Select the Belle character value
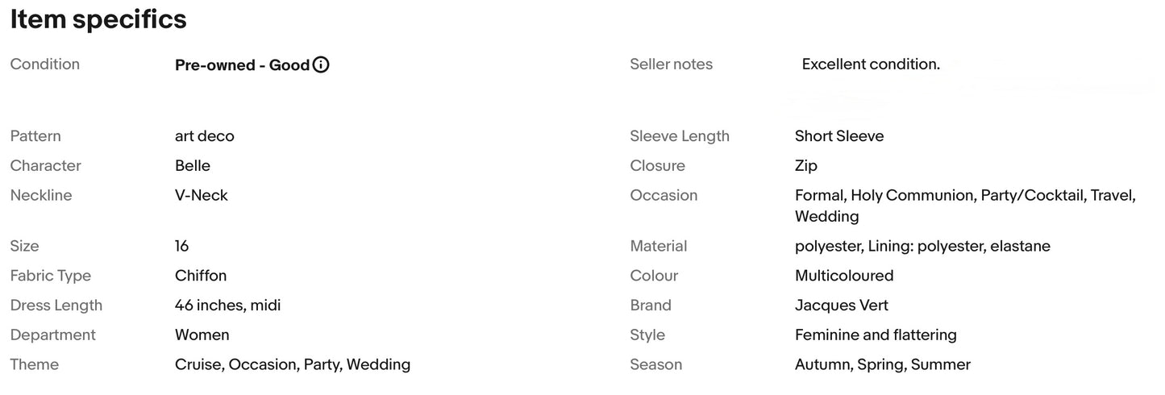This screenshot has height=395, width=1165. (193, 166)
